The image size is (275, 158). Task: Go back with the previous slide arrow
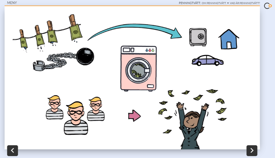[x=12, y=151]
